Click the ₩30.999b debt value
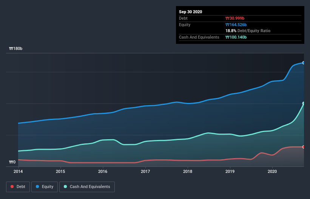 pos(235,19)
